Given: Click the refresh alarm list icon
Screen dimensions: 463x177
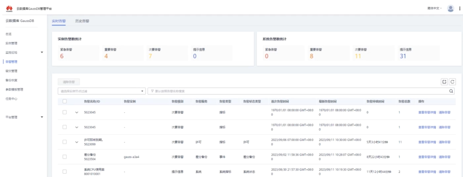Looking at the screenshot, I should point(452,83).
